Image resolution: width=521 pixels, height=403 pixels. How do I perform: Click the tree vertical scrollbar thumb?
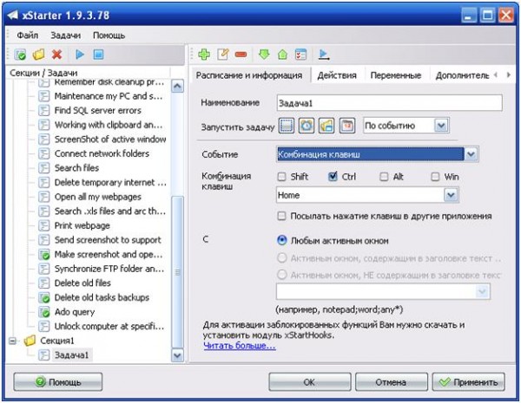pos(177,272)
